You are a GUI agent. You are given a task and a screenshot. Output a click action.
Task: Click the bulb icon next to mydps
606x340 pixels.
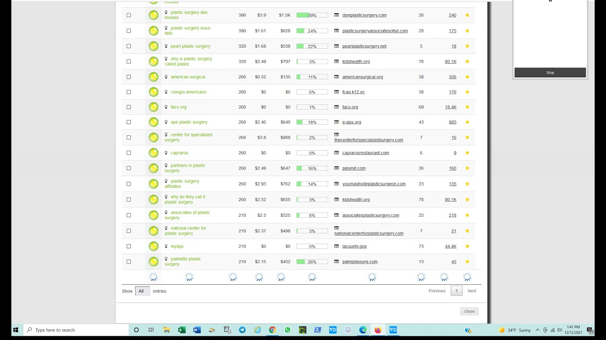pos(166,246)
